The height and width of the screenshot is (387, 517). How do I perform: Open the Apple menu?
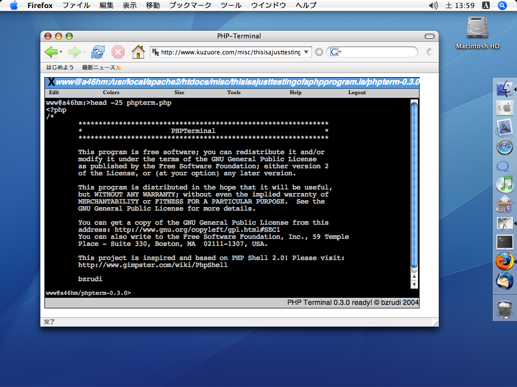tap(14, 5)
